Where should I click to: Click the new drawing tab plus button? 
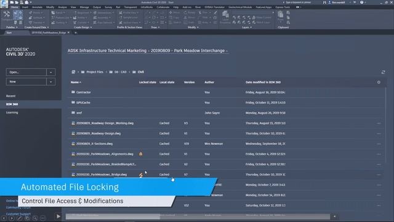click(x=75, y=33)
